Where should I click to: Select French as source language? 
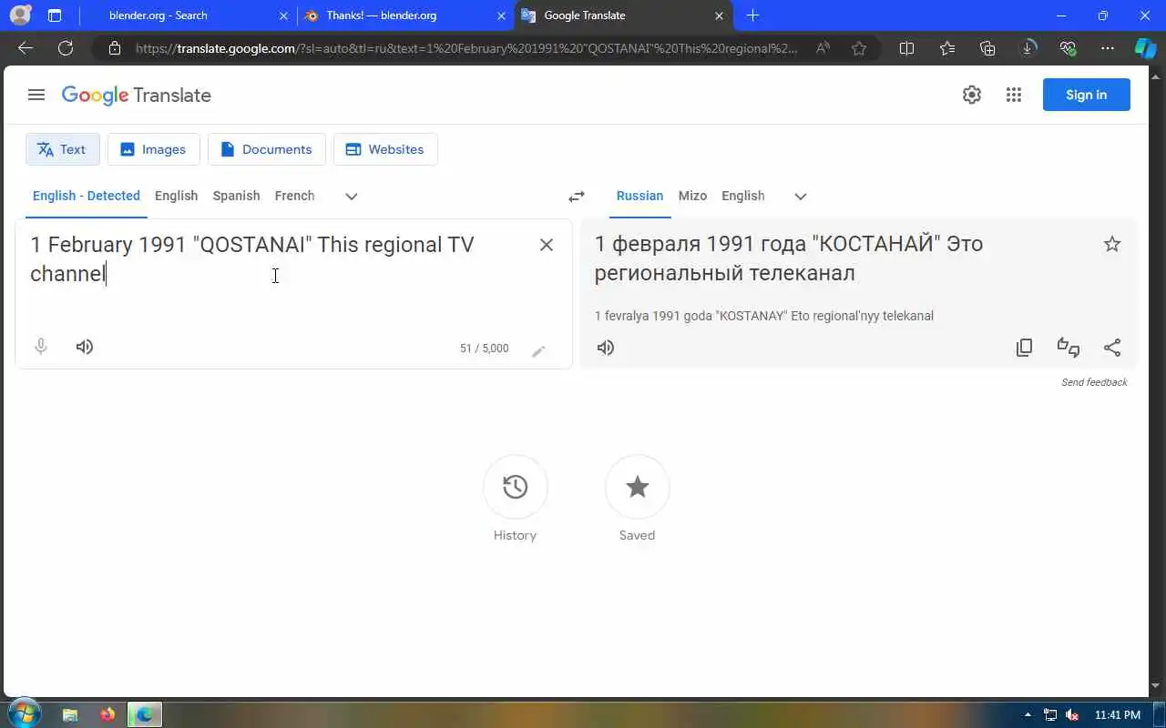pos(294,196)
